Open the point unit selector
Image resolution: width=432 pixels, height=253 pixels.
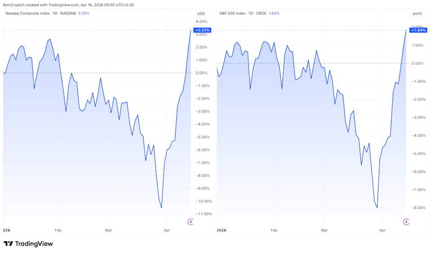(417, 13)
